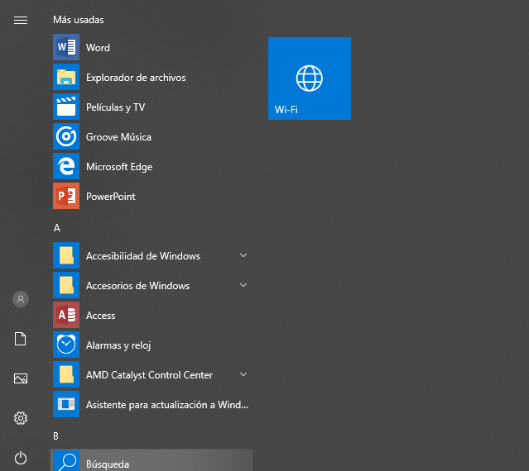Open Pictures from the sidebar icon
Screen dimensions: 529x471
(21, 378)
